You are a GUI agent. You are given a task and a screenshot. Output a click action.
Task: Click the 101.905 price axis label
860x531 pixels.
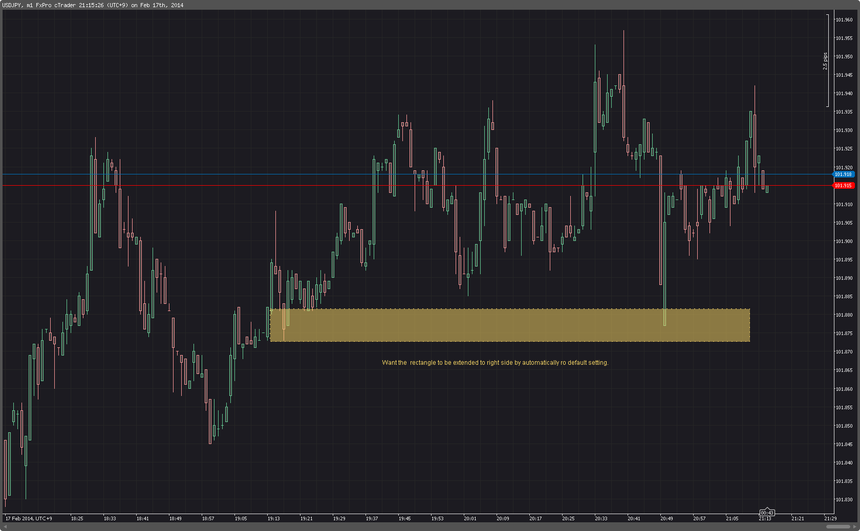tap(844, 223)
